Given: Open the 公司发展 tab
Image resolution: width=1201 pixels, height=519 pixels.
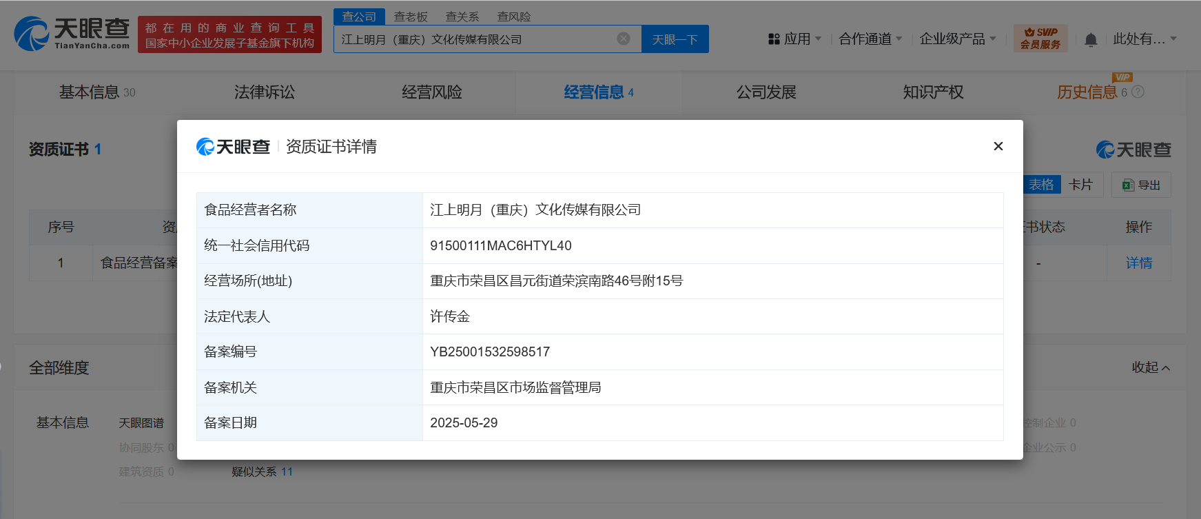Looking at the screenshot, I should (x=766, y=92).
